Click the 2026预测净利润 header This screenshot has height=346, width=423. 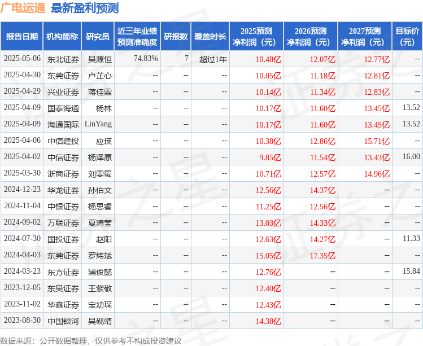(311, 37)
